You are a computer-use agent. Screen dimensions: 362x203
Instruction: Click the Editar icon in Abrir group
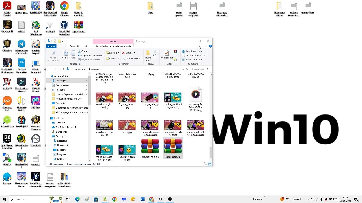click(x=175, y=56)
